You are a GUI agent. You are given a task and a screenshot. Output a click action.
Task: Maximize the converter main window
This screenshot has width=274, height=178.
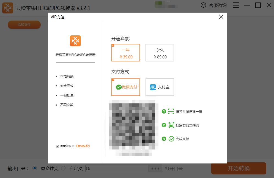coord(258,5)
